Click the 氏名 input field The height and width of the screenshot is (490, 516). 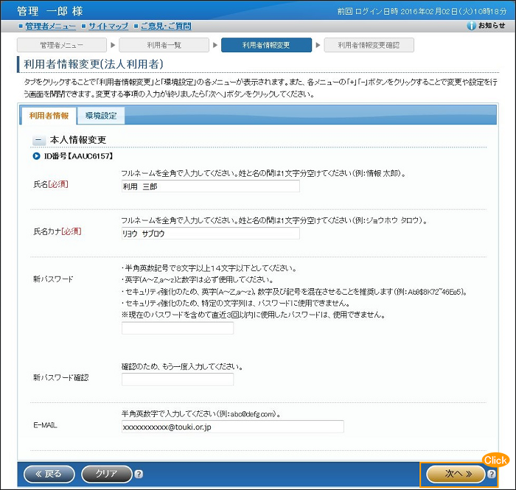tap(211, 186)
